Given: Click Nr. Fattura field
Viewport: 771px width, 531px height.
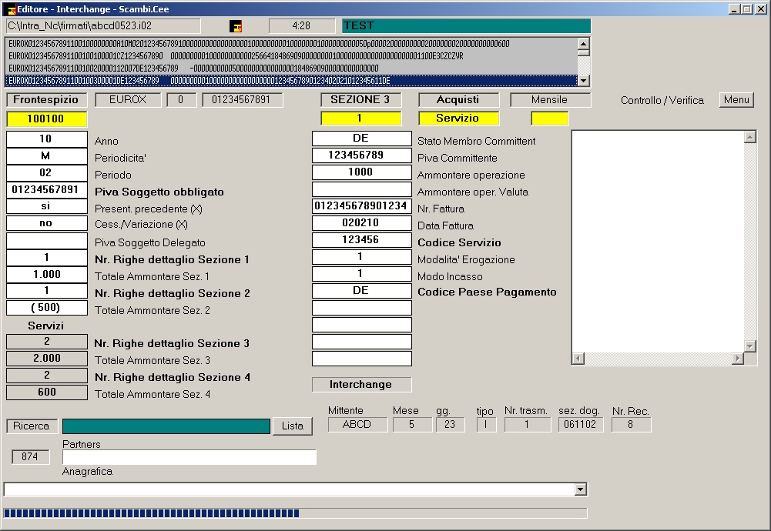Looking at the screenshot, I should [x=361, y=206].
